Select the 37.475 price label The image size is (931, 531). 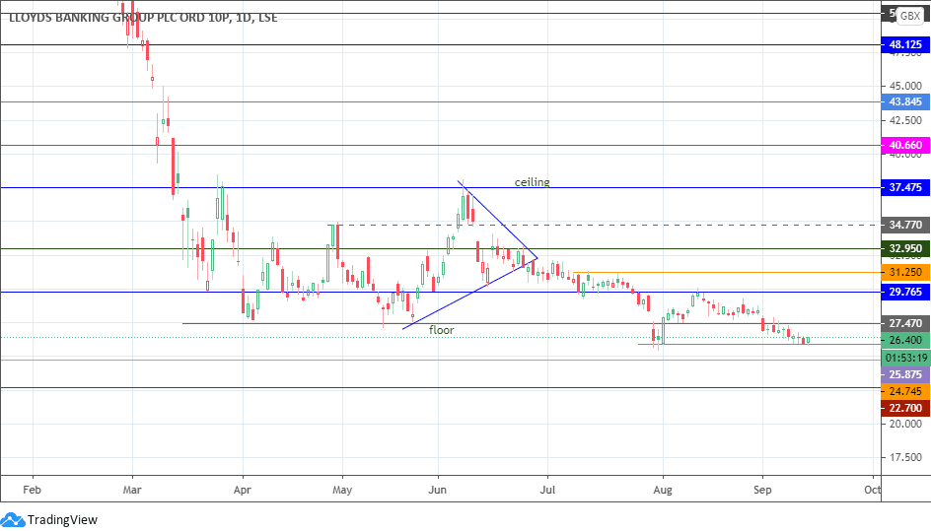click(x=905, y=187)
